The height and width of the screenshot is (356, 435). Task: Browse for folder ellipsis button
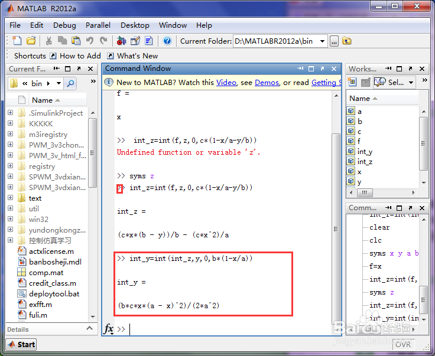(x=334, y=41)
